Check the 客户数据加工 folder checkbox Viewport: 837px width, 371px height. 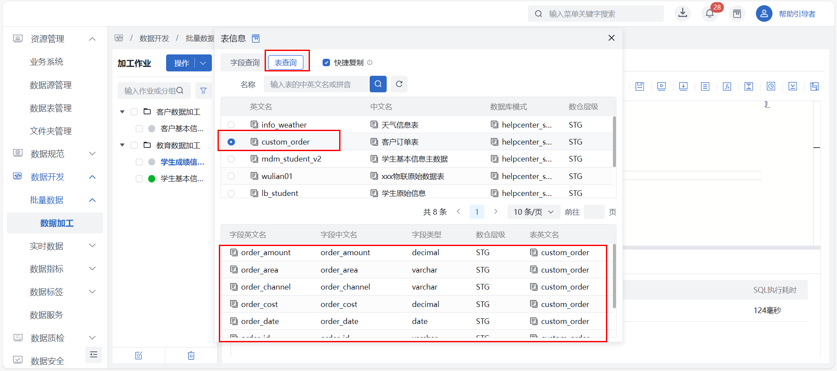click(x=134, y=112)
